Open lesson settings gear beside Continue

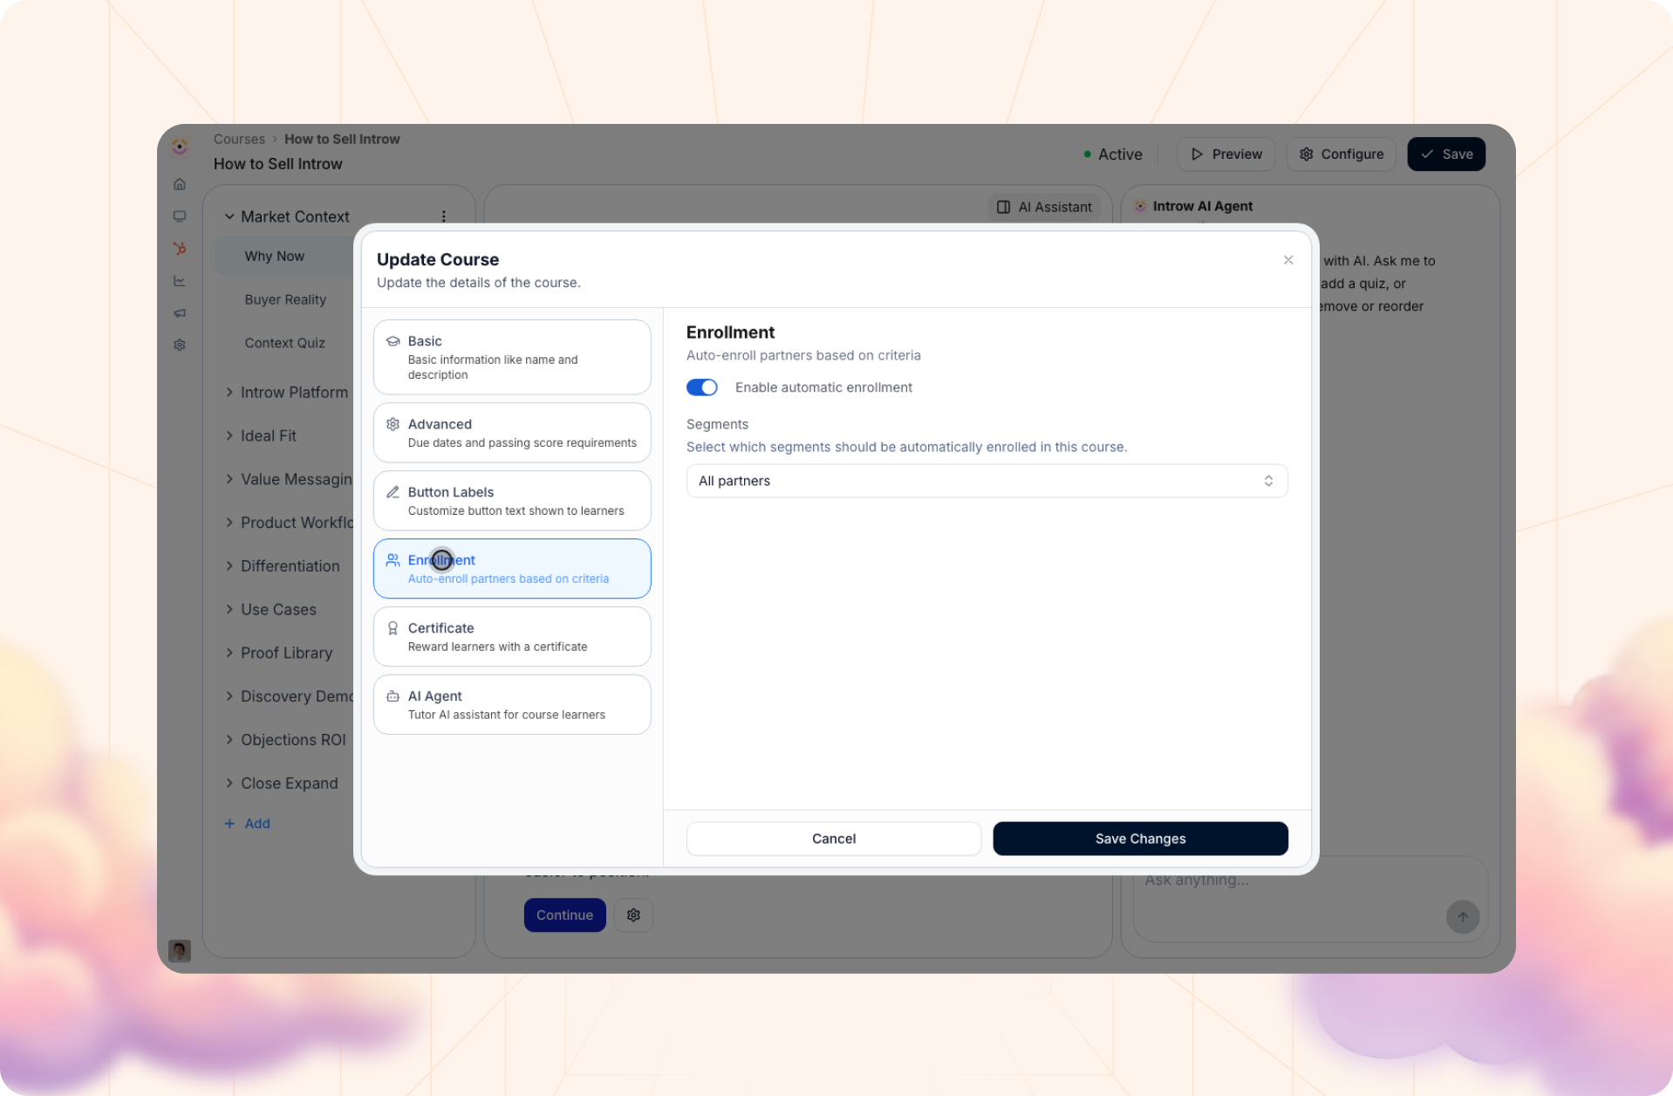pyautogui.click(x=633, y=914)
